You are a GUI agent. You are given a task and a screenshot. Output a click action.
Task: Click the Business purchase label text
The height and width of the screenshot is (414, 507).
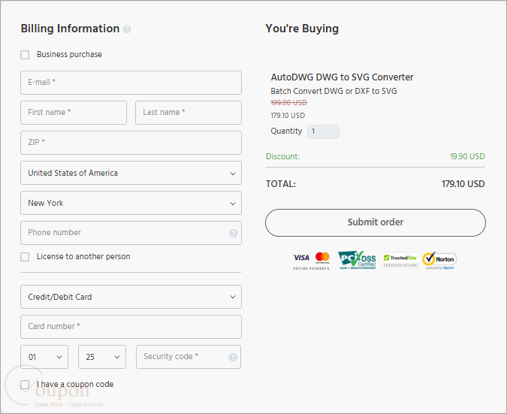click(69, 54)
